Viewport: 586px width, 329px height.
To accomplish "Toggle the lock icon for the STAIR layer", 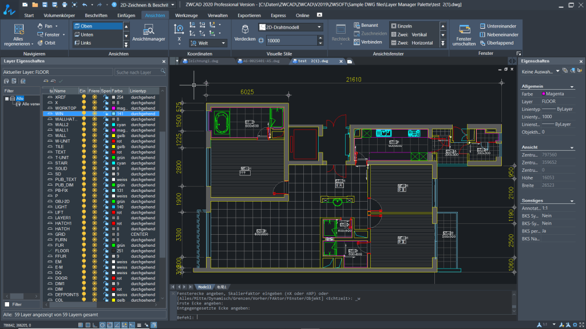I will (x=106, y=163).
